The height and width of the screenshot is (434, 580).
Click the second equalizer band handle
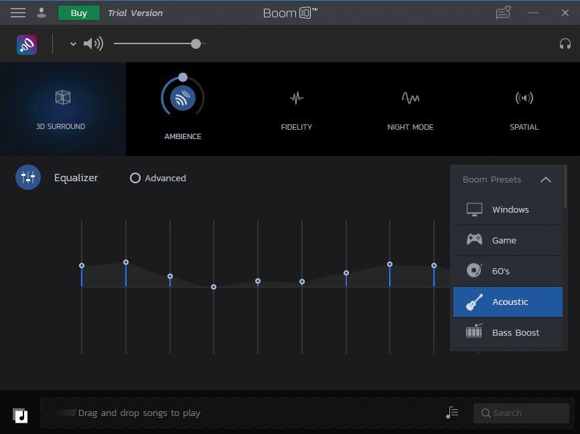[126, 262]
